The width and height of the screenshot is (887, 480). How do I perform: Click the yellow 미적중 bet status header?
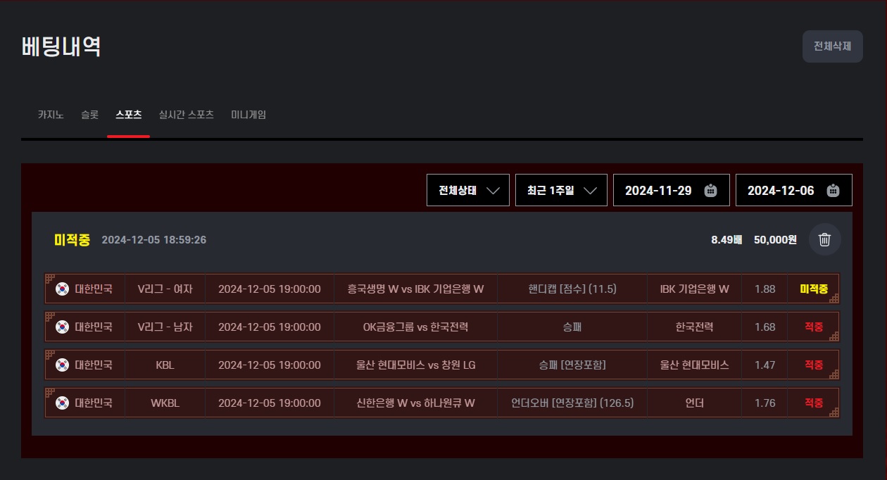(x=72, y=240)
